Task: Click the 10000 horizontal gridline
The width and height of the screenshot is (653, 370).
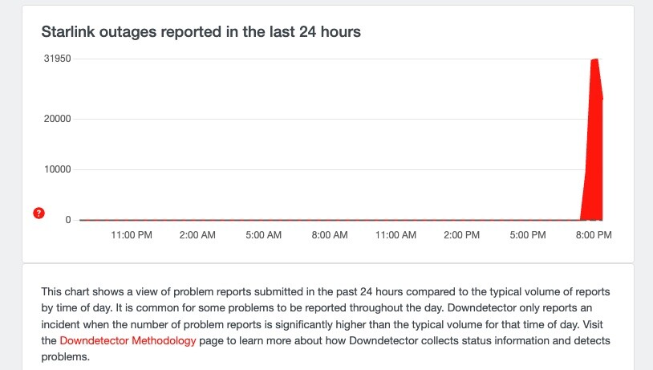Action: [321, 169]
